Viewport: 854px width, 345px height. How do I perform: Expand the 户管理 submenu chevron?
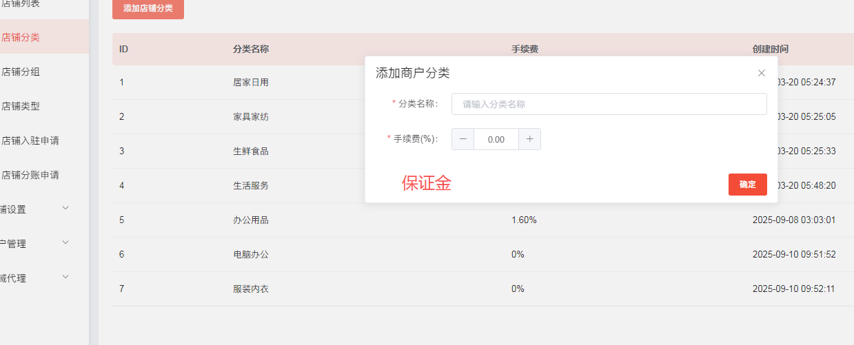pos(65,242)
